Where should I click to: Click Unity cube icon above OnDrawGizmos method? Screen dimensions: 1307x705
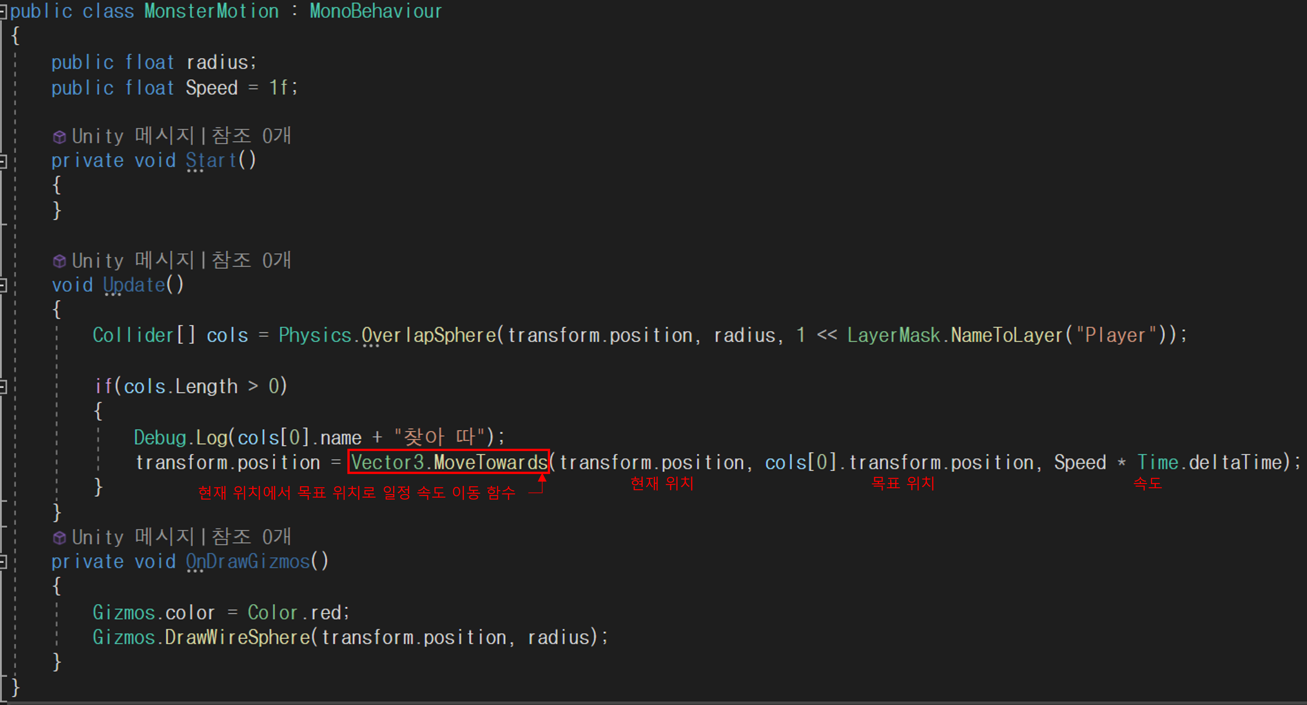[59, 538]
